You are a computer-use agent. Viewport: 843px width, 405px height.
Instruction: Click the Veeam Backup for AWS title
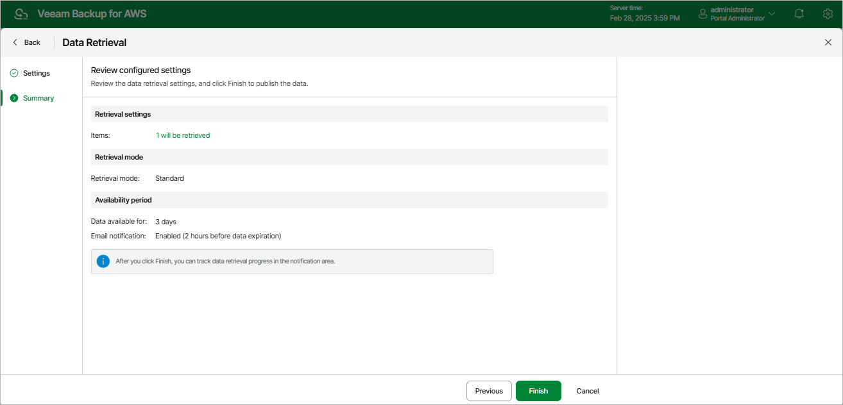click(x=92, y=13)
